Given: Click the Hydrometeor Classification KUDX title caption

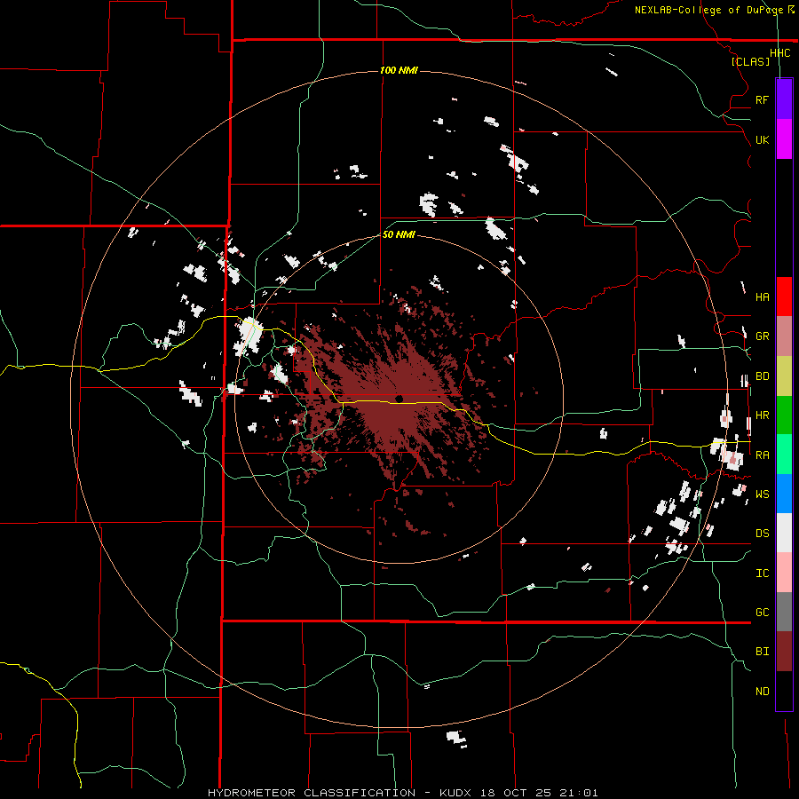Looking at the screenshot, I should pos(402,793).
